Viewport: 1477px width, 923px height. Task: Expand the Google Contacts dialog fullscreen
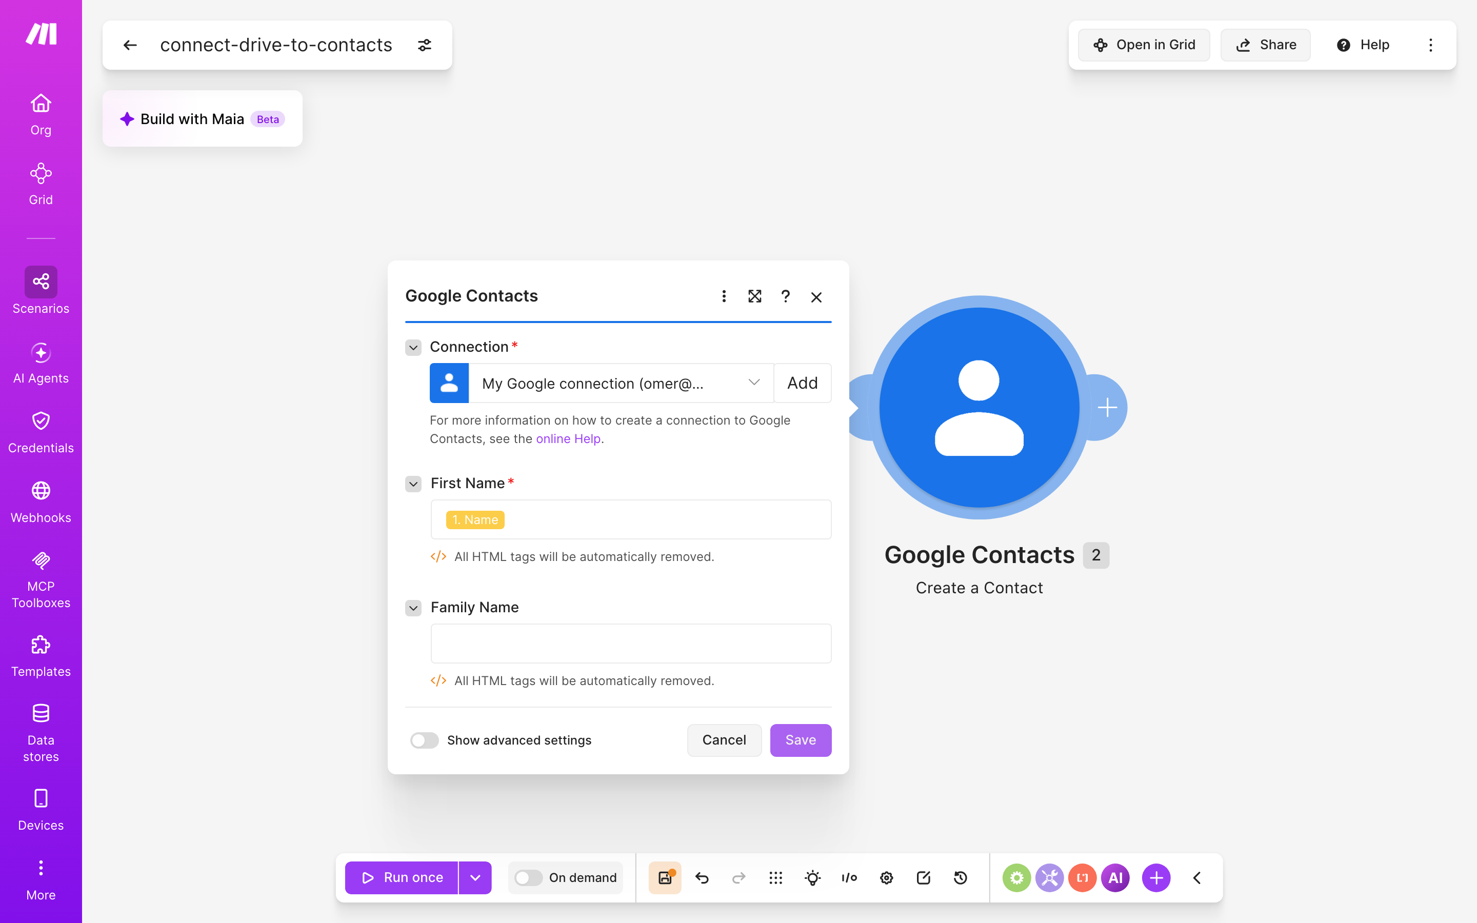pyautogui.click(x=755, y=297)
